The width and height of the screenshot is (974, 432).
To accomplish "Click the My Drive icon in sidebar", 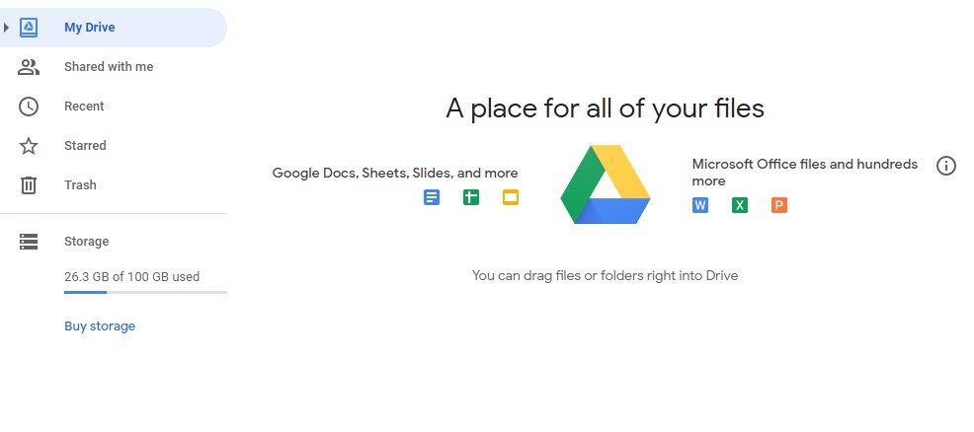I will tap(29, 28).
